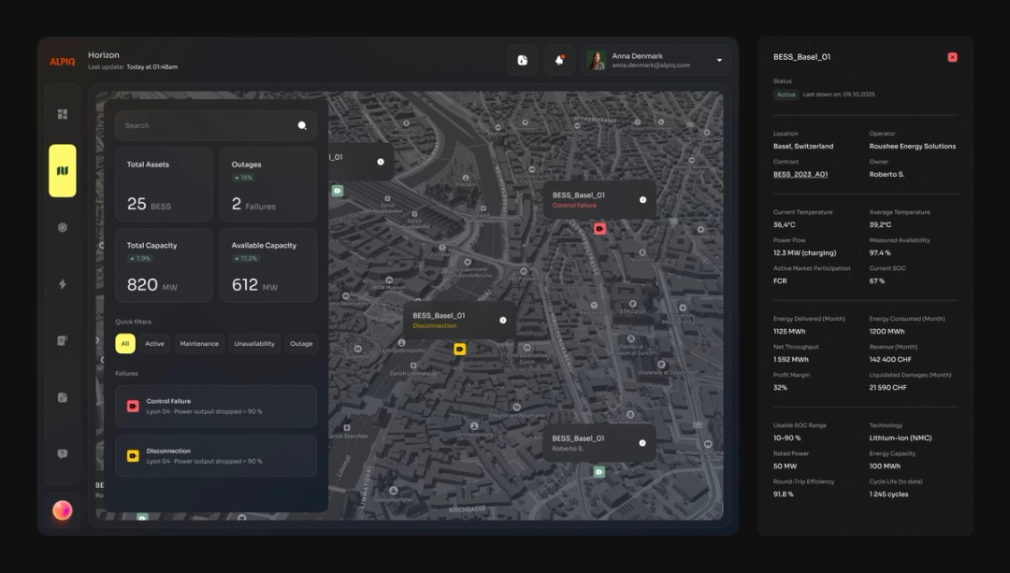
Task: Expand the Anna Denmark account dropdown arrow
Action: click(x=719, y=61)
